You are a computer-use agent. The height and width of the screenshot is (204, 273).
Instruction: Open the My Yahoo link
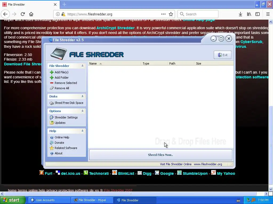click(x=226, y=173)
